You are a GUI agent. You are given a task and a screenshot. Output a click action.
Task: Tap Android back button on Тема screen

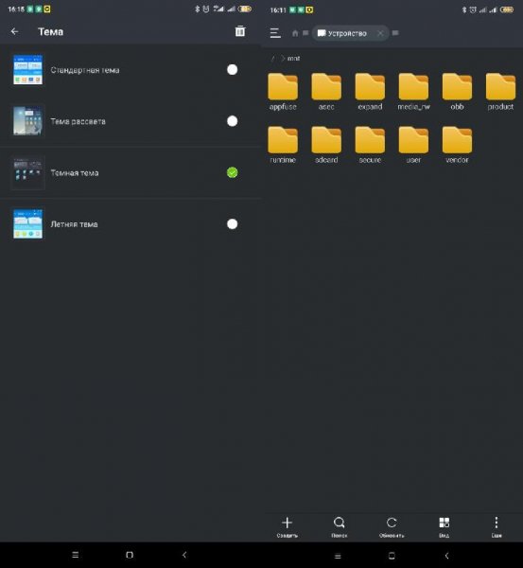(x=184, y=555)
